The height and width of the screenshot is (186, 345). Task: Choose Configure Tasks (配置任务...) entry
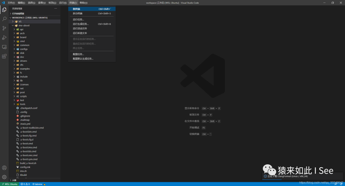click(x=92, y=54)
